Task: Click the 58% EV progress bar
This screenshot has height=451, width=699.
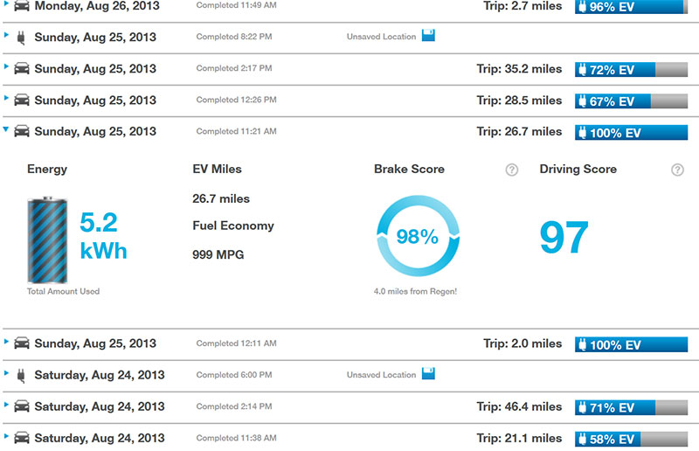Action: pyautogui.click(x=631, y=439)
